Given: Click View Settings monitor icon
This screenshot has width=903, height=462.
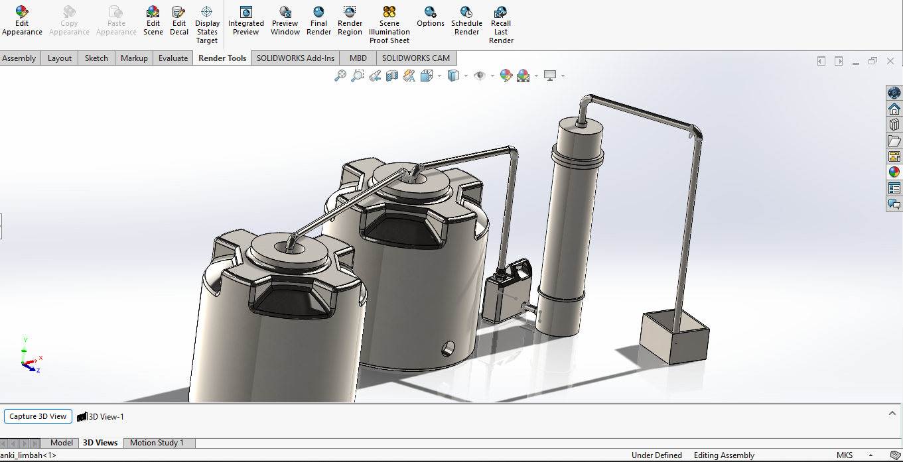Looking at the screenshot, I should click(x=550, y=76).
